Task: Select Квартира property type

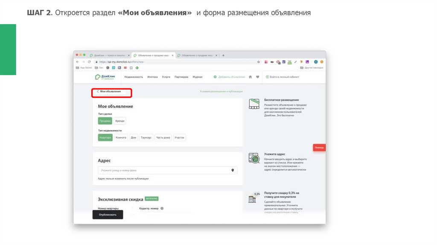Action: click(105, 137)
